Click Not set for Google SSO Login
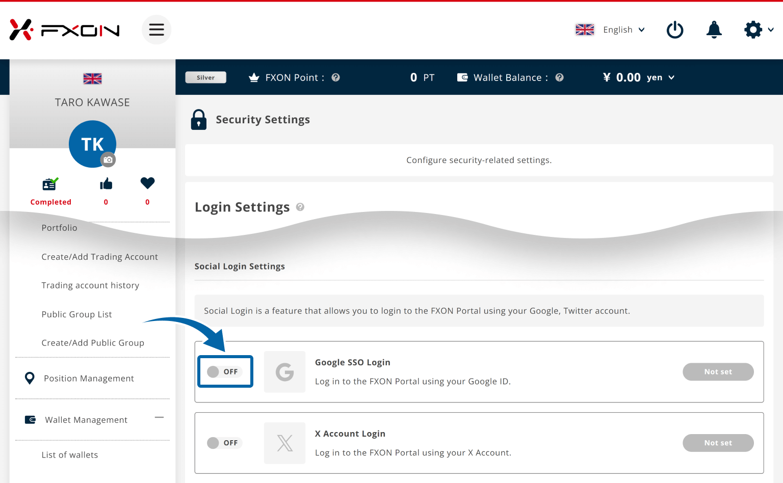 click(x=718, y=372)
